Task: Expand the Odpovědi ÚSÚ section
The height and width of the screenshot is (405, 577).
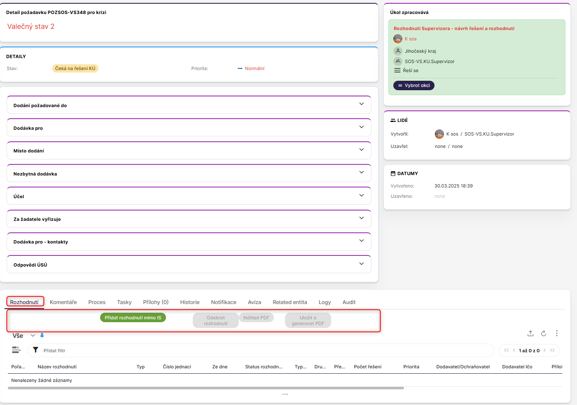Action: coord(361,264)
